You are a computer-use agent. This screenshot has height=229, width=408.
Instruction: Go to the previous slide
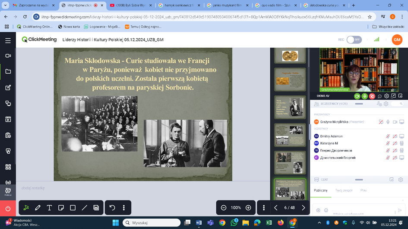point(276,208)
